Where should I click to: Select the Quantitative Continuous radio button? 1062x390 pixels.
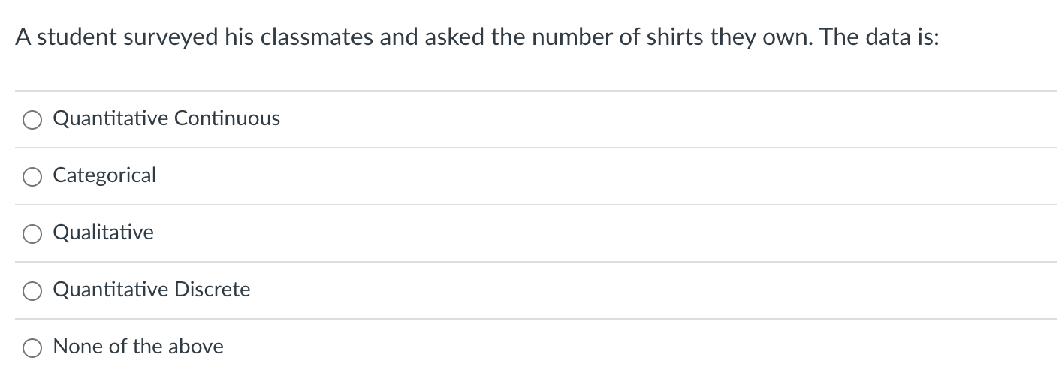(x=32, y=120)
